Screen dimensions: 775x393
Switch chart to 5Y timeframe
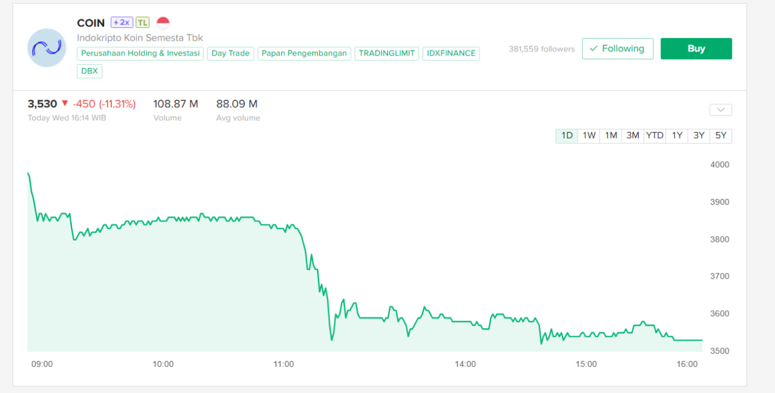coord(721,135)
